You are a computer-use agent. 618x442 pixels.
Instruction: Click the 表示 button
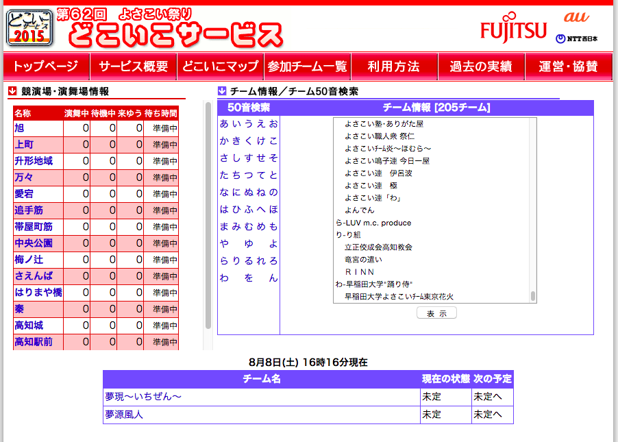tap(436, 313)
